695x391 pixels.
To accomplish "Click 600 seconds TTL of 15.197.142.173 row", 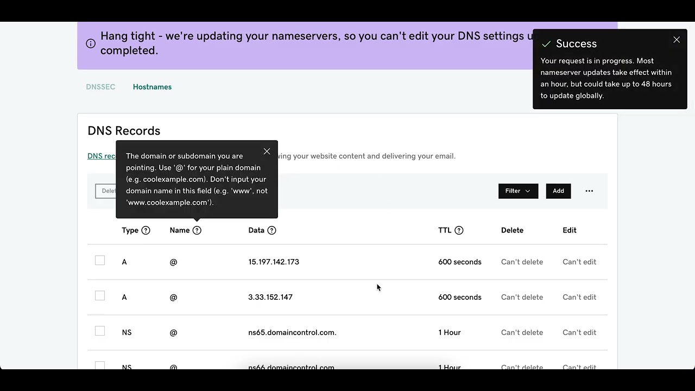I will (x=460, y=262).
